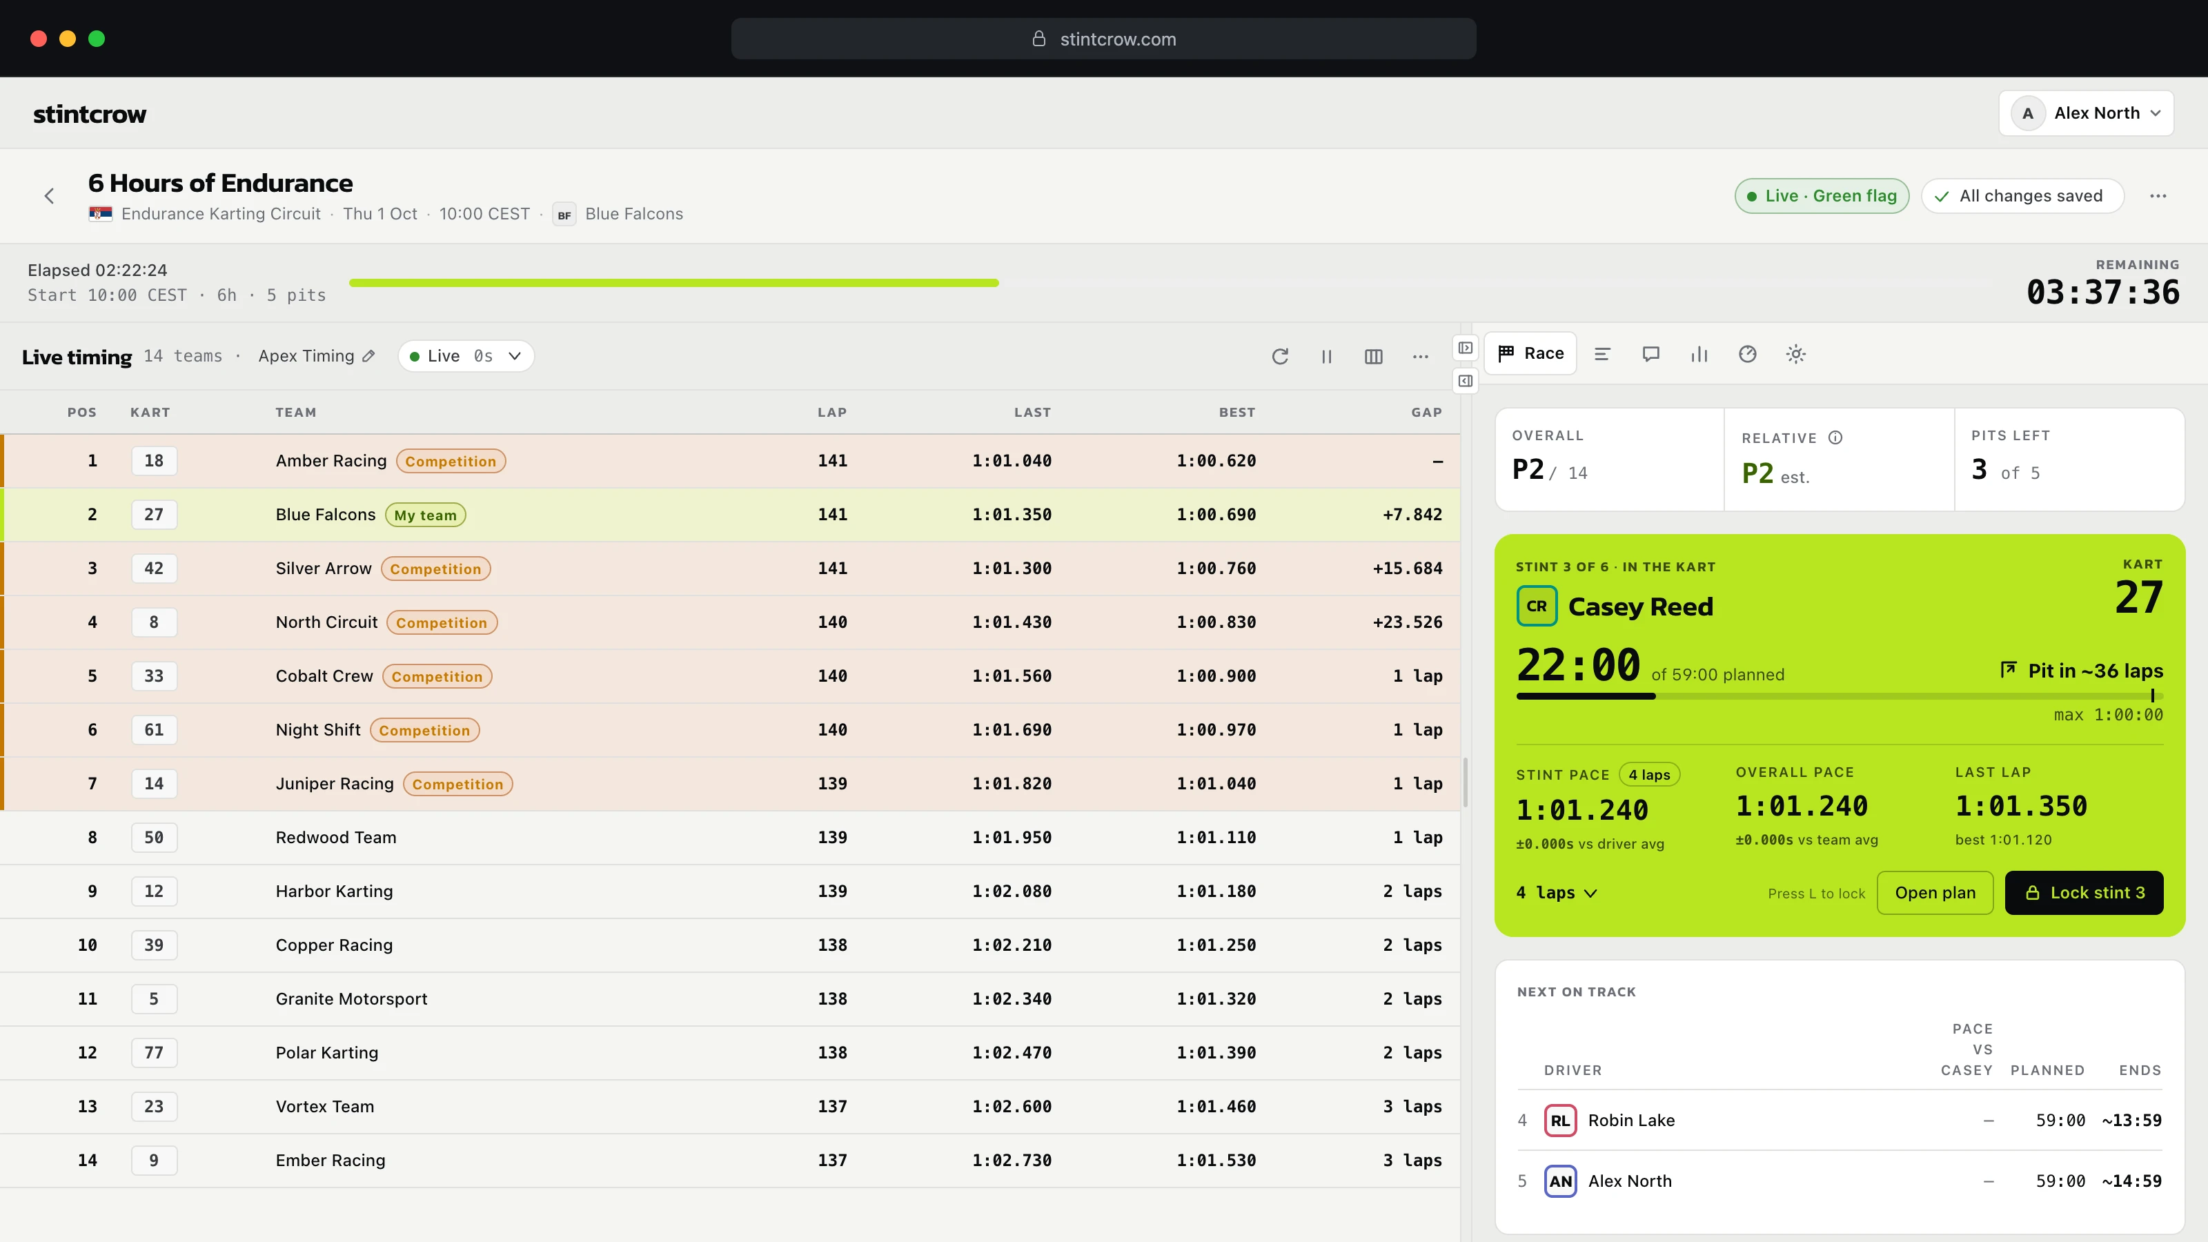Open the Live 0s delay dropdown
This screenshot has width=2208, height=1242.
click(466, 356)
